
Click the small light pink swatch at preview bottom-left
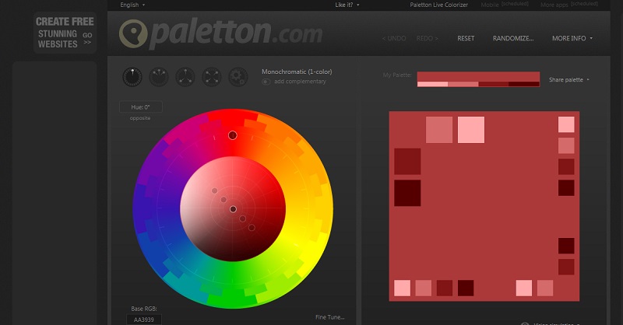402,288
